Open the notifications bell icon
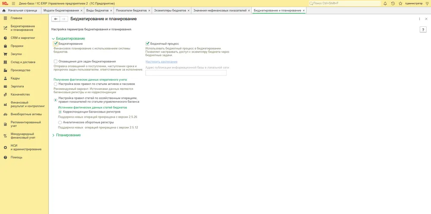This screenshot has height=214, width=431. [385, 3]
